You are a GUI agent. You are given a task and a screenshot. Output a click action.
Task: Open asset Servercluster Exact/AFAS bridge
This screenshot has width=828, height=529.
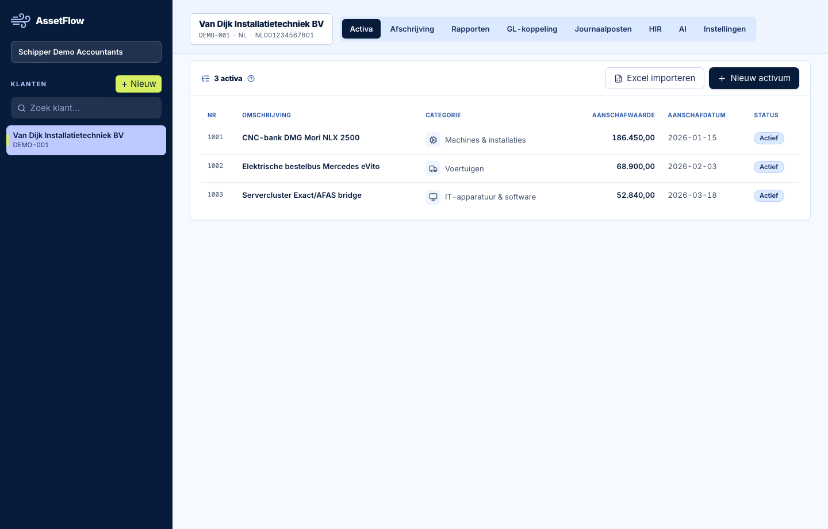point(302,195)
